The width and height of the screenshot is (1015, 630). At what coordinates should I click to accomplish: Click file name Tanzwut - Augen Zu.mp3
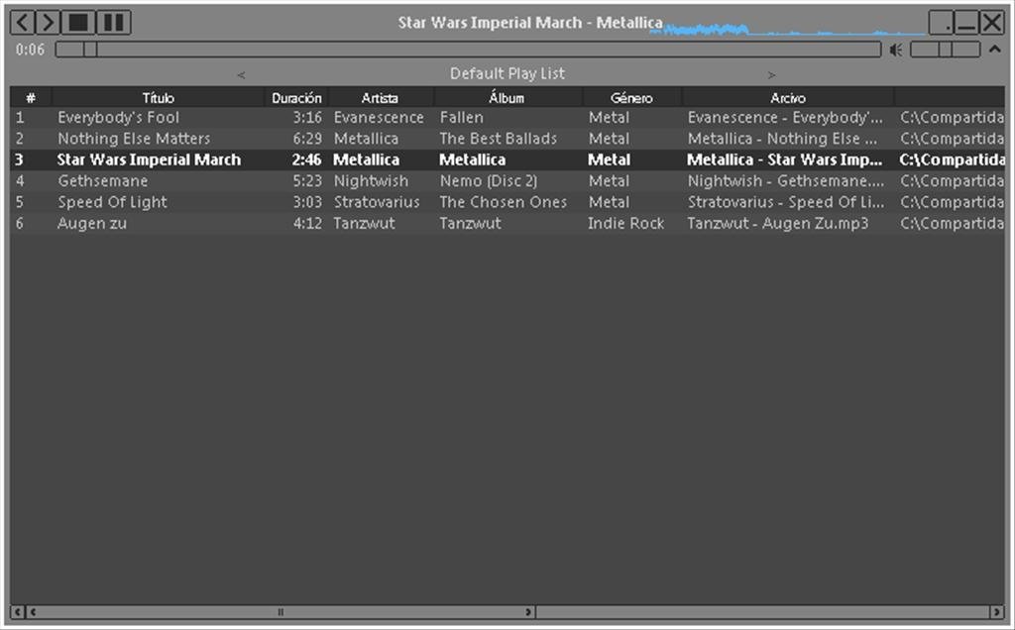(777, 224)
